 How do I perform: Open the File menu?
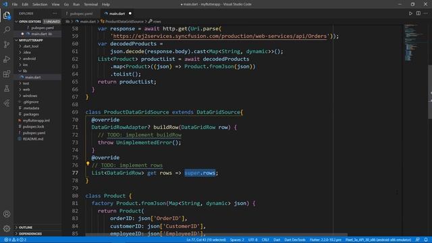pos(15,5)
